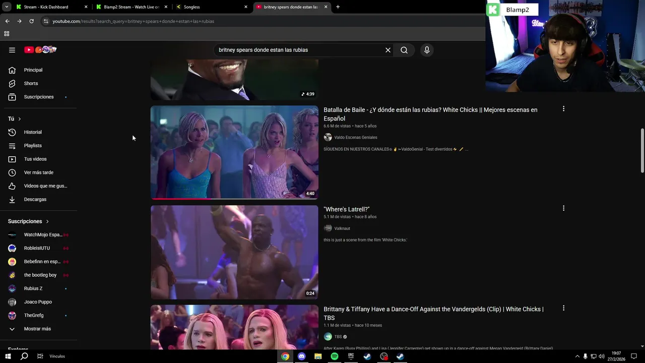Click the YouTube logo
The image size is (645, 363).
40,49
